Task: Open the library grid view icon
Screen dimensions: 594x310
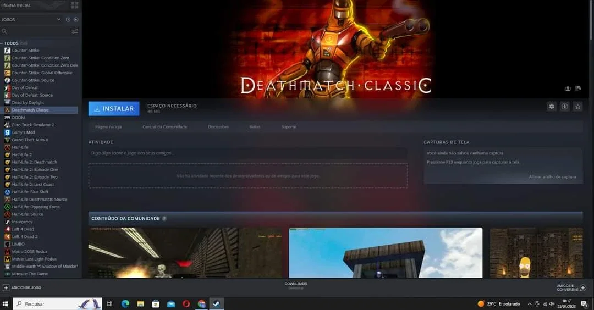Action: click(x=75, y=5)
